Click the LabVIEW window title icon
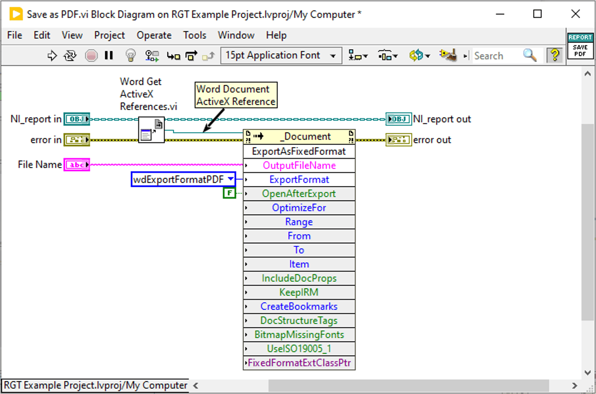The image size is (596, 394). [16, 14]
